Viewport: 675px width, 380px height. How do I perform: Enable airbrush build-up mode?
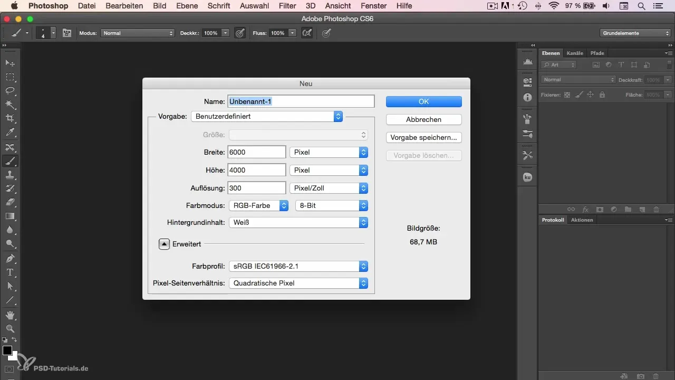click(307, 33)
